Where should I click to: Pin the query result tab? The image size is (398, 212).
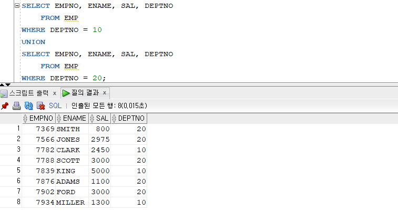coord(5,105)
